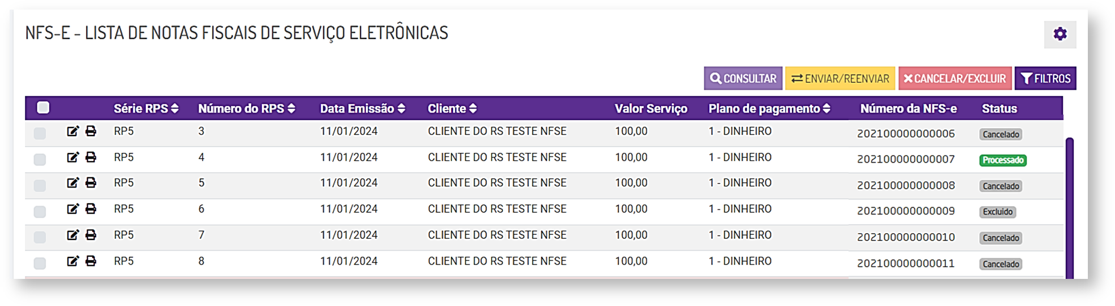Check the row for RPS number 4

pos(40,159)
